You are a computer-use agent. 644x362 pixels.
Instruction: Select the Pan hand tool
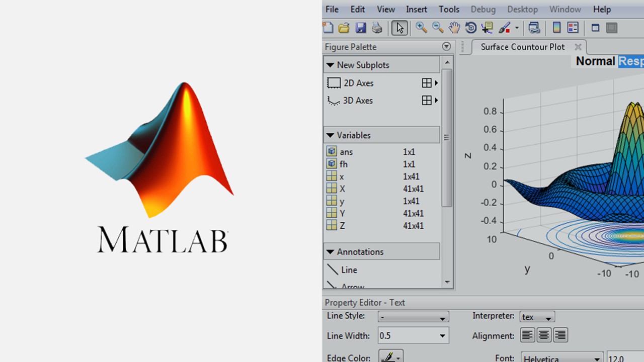pos(454,28)
